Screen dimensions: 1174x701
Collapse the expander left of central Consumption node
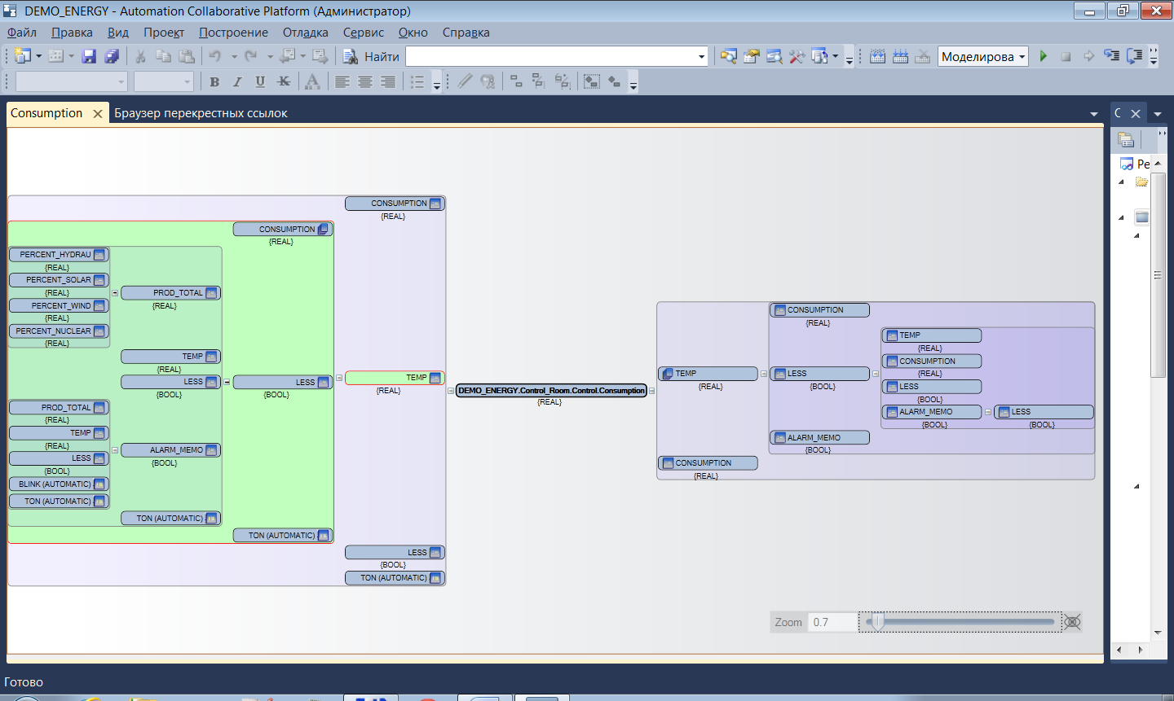click(451, 391)
